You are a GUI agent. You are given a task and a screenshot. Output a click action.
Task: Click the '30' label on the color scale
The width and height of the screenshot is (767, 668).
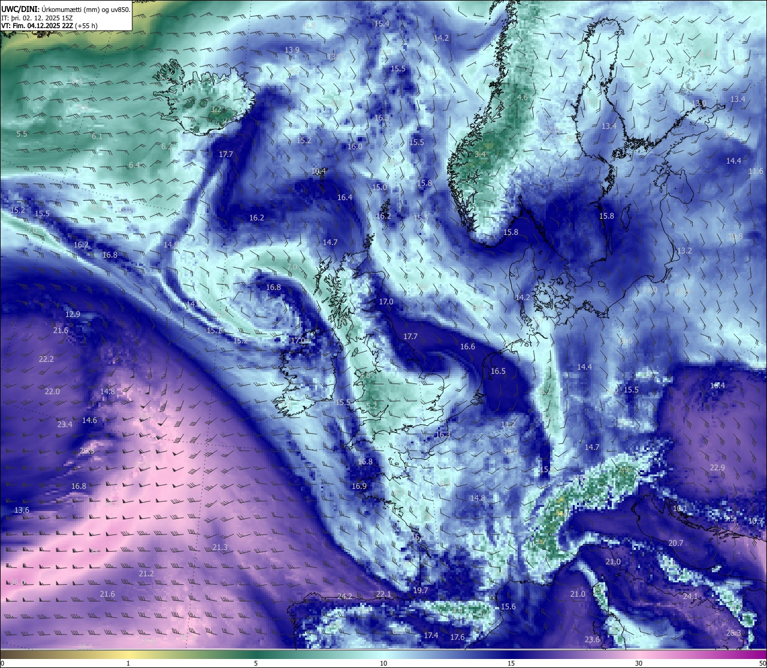pyautogui.click(x=639, y=663)
